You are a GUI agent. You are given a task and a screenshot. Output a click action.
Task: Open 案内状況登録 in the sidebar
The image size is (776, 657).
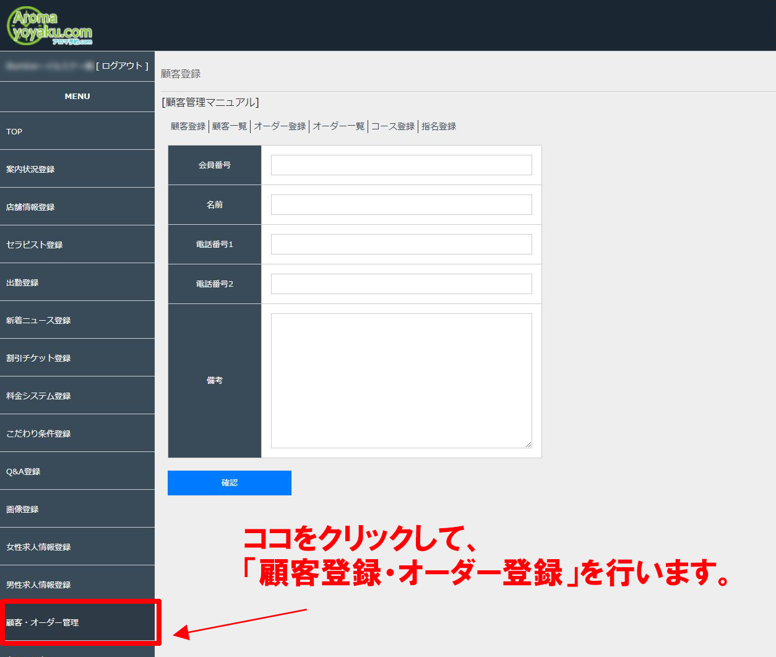[x=30, y=169]
